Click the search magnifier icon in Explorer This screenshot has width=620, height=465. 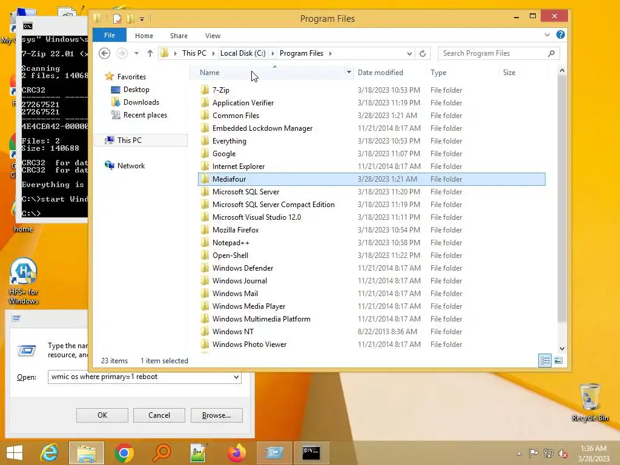551,53
